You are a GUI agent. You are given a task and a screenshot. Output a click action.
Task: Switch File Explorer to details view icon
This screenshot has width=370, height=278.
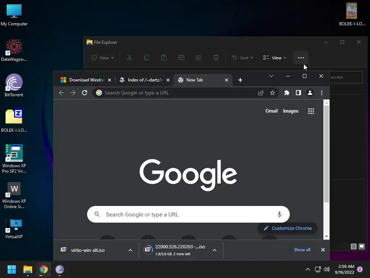pos(353,247)
